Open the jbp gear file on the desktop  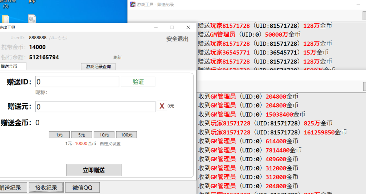click(32, 19)
